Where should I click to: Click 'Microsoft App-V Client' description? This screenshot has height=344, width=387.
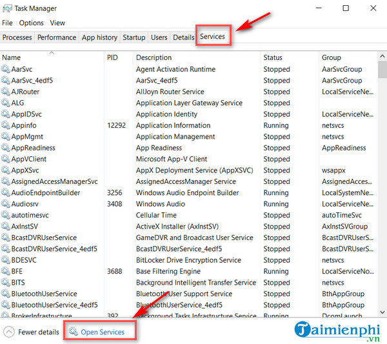pyautogui.click(x=172, y=159)
